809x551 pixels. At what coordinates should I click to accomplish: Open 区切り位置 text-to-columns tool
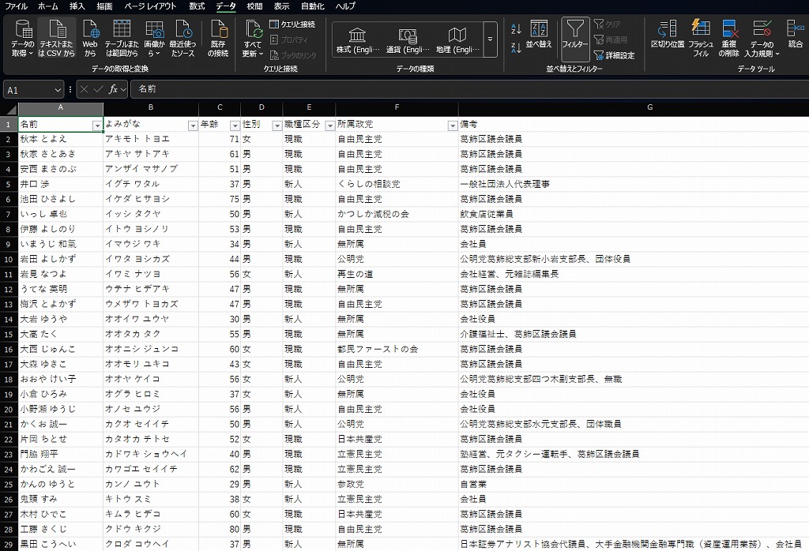coord(667,39)
